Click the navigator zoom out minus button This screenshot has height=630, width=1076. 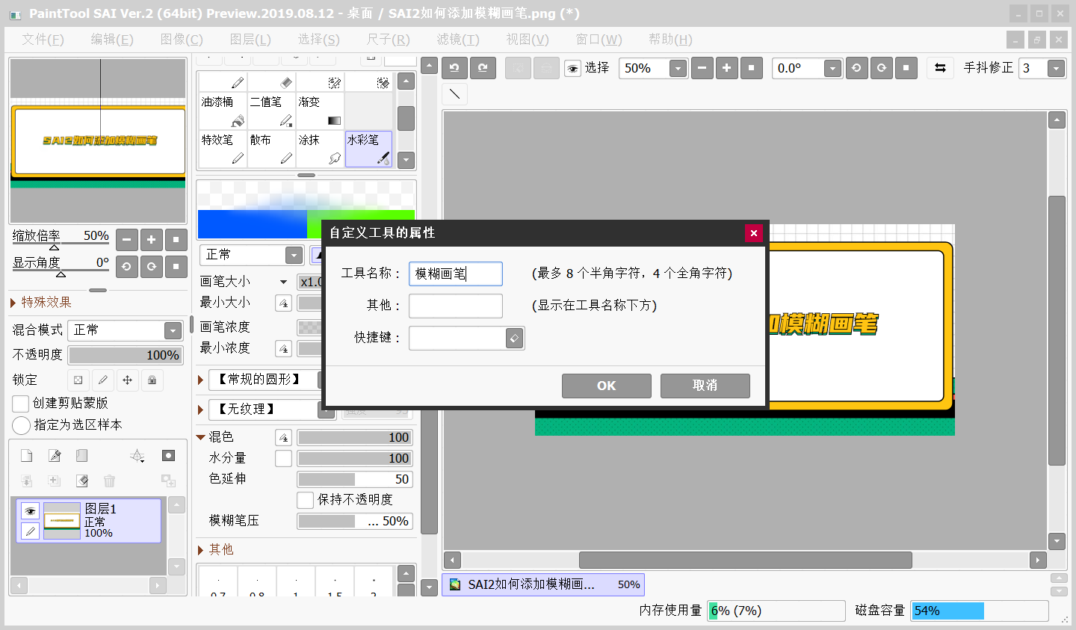click(127, 240)
